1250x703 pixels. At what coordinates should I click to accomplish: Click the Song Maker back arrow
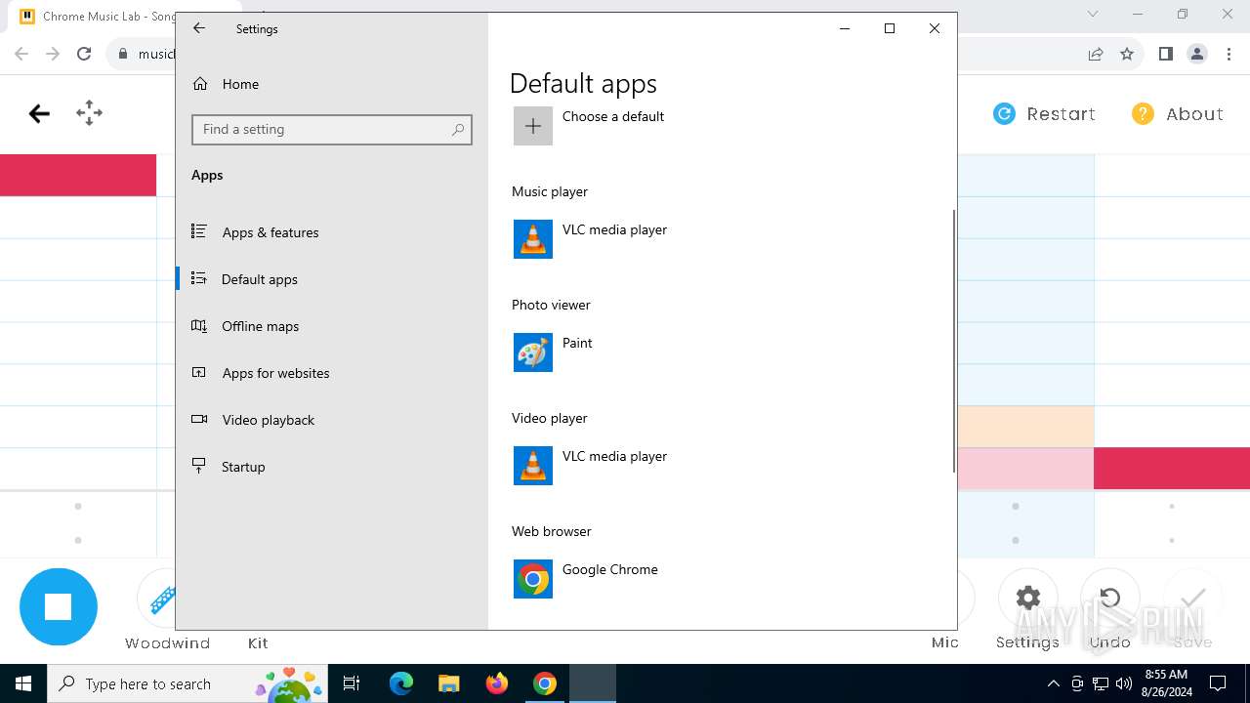click(x=39, y=114)
